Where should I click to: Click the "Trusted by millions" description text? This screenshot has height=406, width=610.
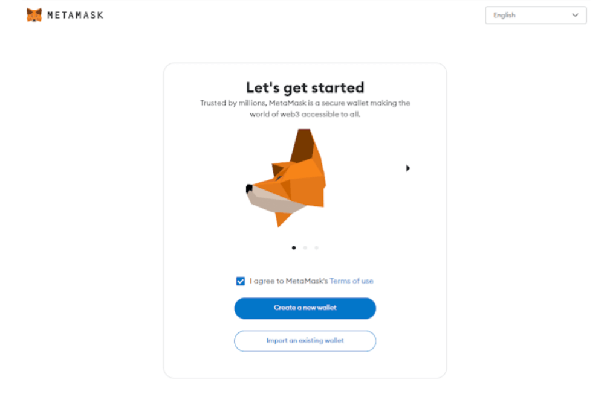click(305, 109)
